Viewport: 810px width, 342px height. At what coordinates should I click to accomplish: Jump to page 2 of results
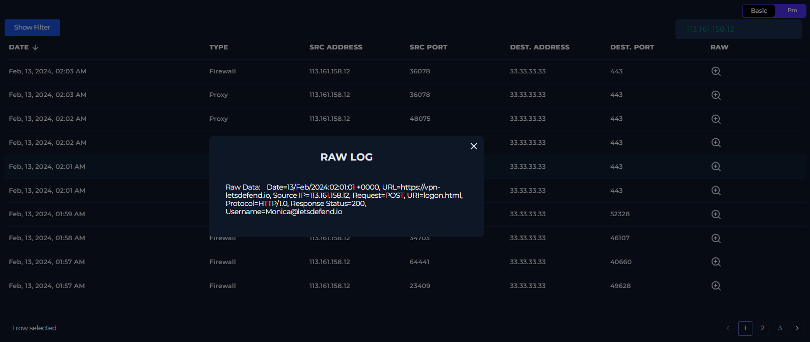tap(763, 328)
